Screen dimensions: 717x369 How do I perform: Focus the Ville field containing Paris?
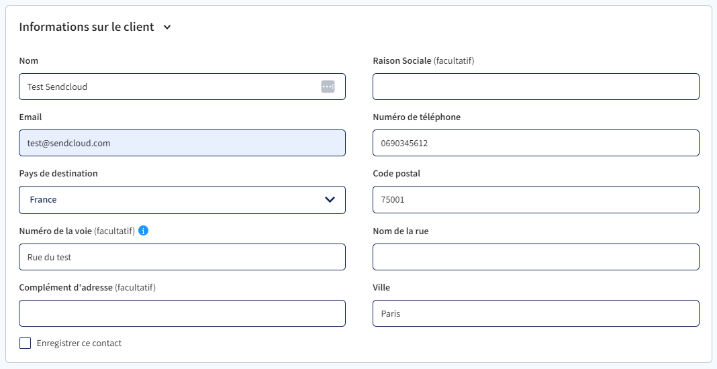coord(536,313)
